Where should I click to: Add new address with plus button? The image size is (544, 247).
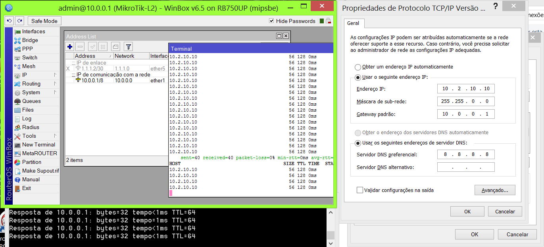click(70, 47)
